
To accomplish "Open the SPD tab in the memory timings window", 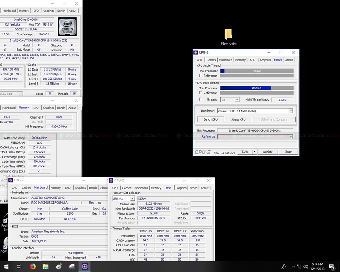I will tap(36, 108).
